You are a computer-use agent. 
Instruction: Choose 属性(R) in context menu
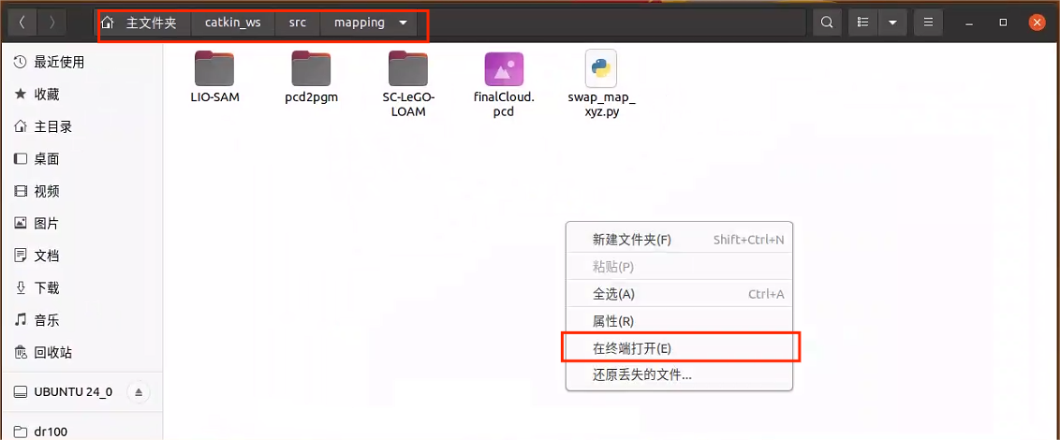[679, 321]
